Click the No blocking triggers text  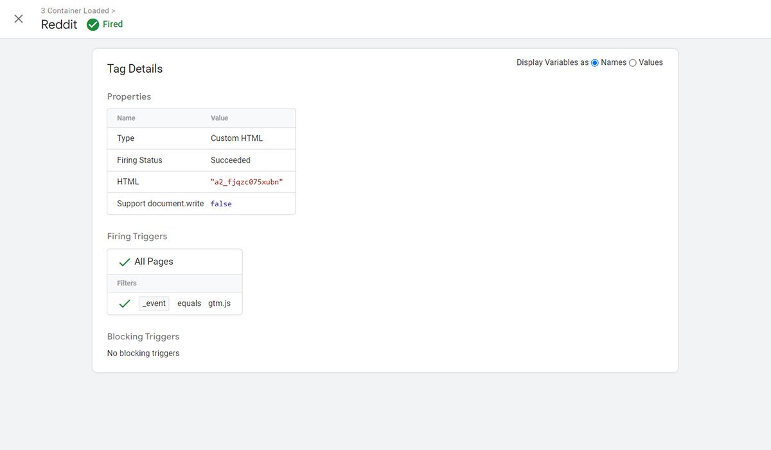[x=143, y=354]
